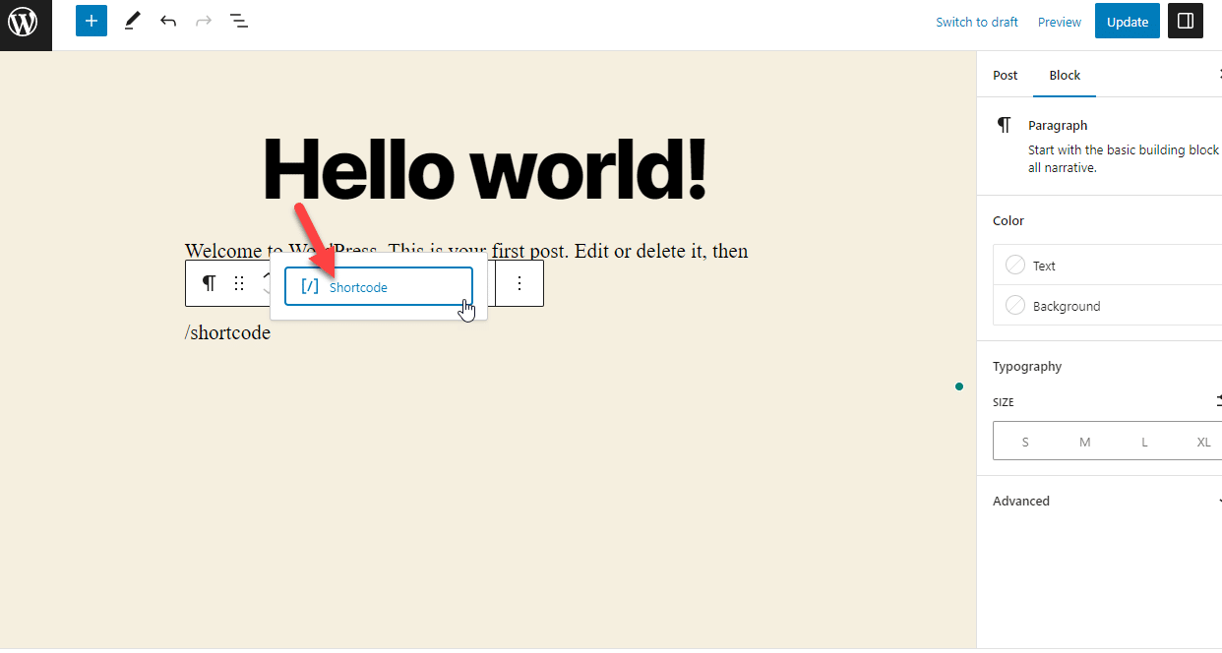The height and width of the screenshot is (653, 1222).
Task: Select the Shortcode autocomplete suggestion
Action: click(x=378, y=286)
